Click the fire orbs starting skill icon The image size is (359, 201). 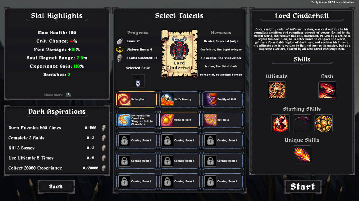323,123
